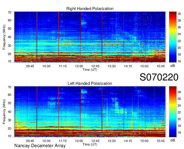Click the 18 dB mark on Left Handed colorbar
Screen dimensions: 184x149
[179, 126]
